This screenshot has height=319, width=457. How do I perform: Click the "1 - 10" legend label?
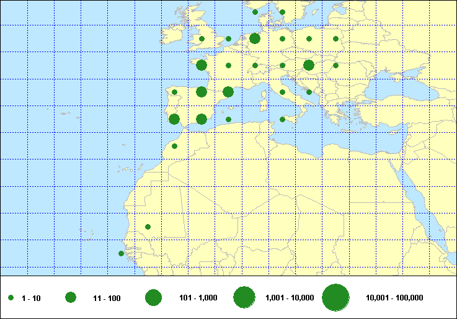coord(31,299)
